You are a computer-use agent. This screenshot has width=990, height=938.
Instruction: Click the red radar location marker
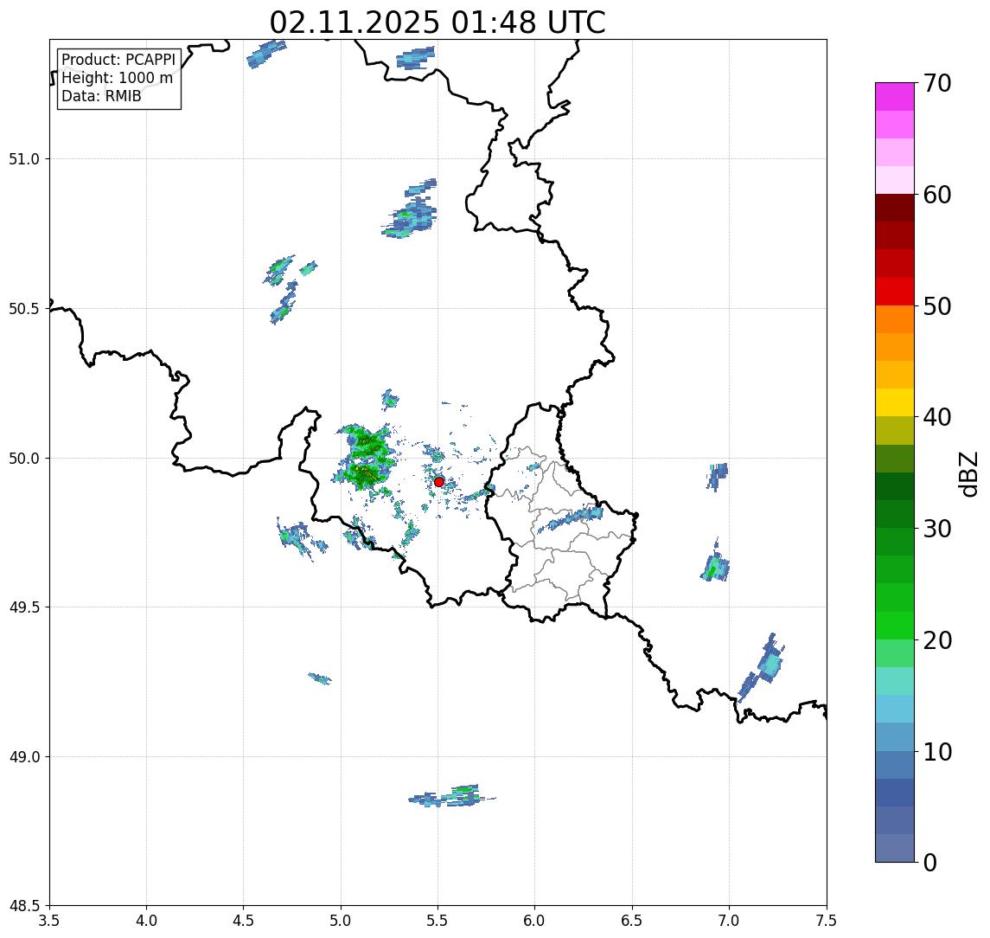439,482
